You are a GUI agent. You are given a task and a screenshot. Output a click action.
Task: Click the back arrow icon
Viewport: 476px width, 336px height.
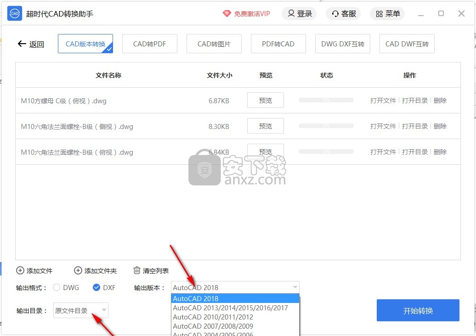[22, 44]
